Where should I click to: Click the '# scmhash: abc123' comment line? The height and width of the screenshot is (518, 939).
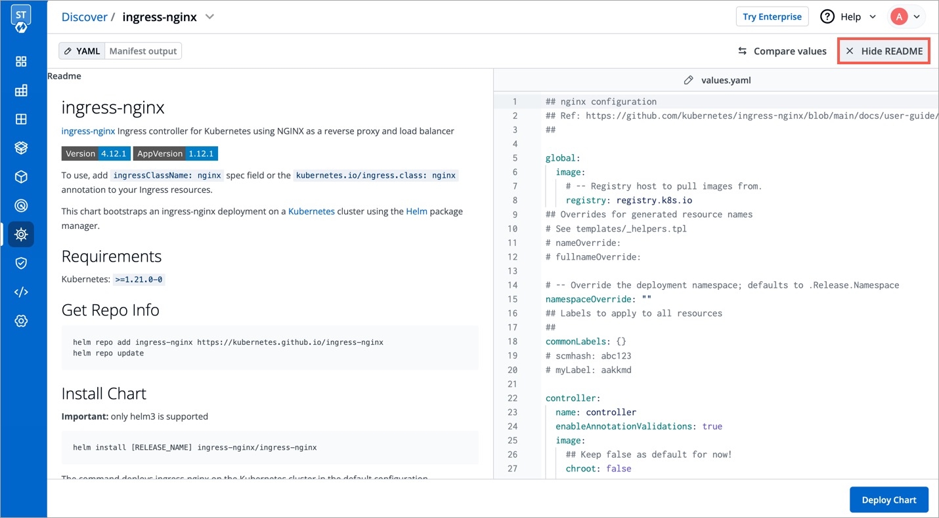pyautogui.click(x=588, y=356)
